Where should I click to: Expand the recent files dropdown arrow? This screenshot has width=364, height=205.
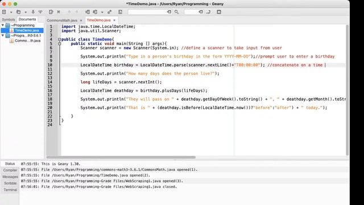point(26,12)
